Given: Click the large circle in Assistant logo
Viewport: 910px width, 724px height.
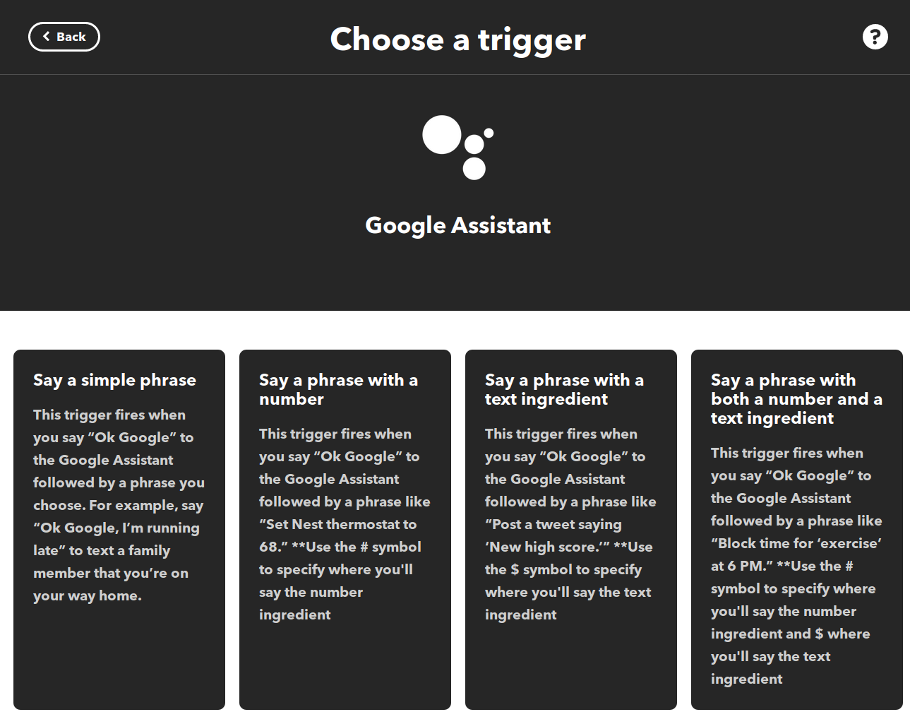Looking at the screenshot, I should pos(441,134).
